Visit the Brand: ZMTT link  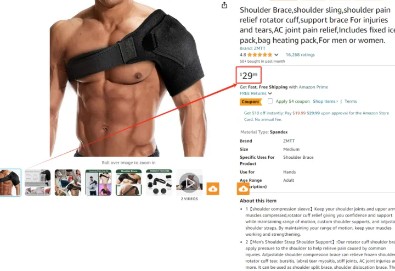pyautogui.click(x=252, y=48)
